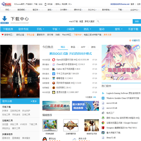Click the iTunes icon in the software list
This screenshot has height=141, width=141.
pyautogui.click(x=54, y=64)
